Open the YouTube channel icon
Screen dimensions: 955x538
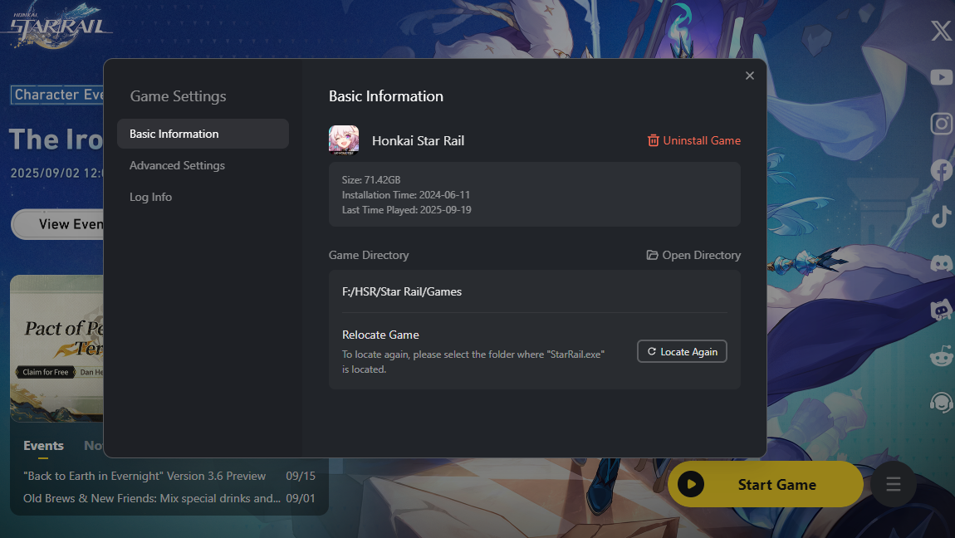point(941,77)
